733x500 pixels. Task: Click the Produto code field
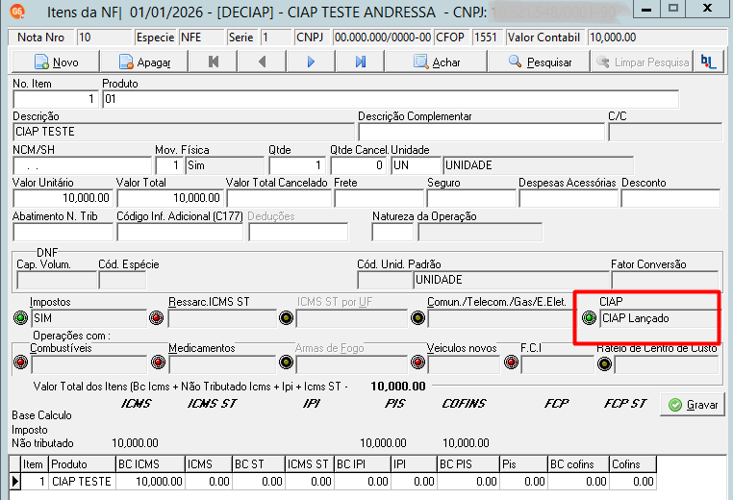point(391,99)
